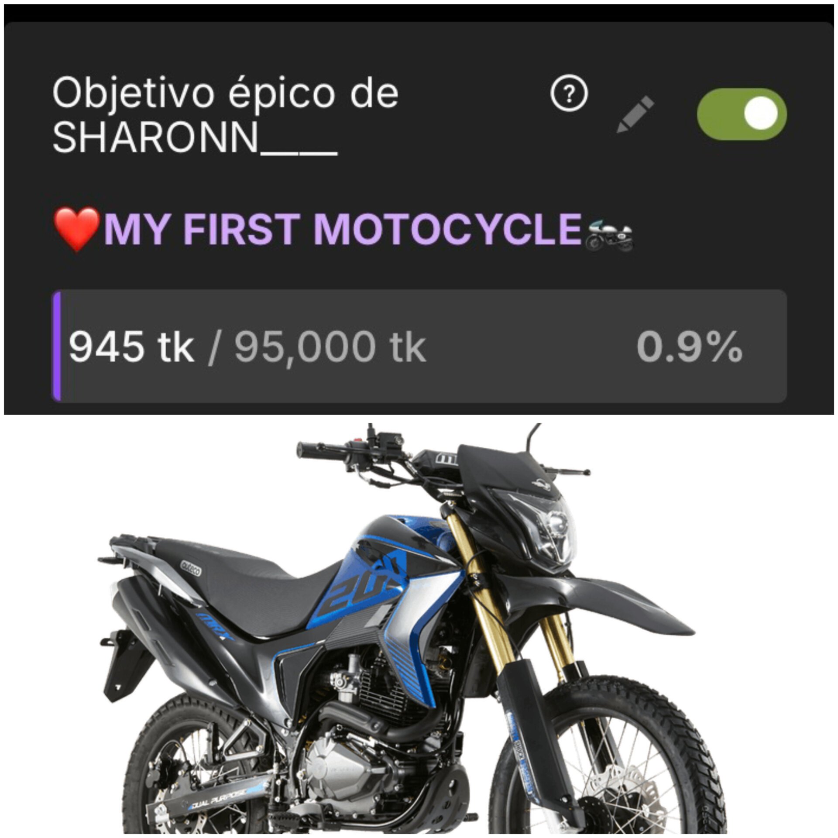Open the question mark help icon
Viewport: 838px width, 838px height.
tap(569, 93)
